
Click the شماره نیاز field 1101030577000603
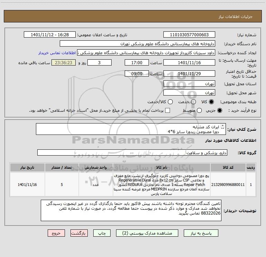tap(189, 35)
